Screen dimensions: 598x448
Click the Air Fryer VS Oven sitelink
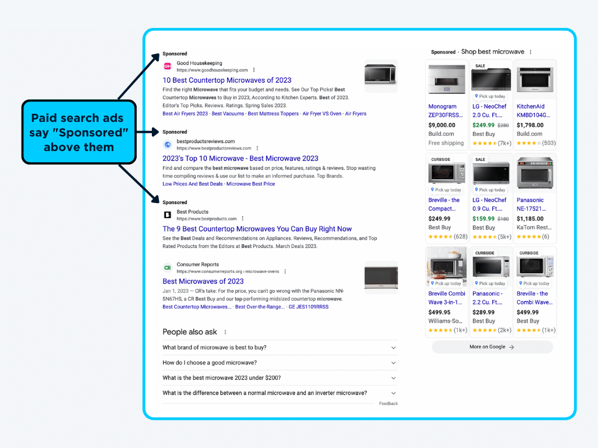coord(322,114)
